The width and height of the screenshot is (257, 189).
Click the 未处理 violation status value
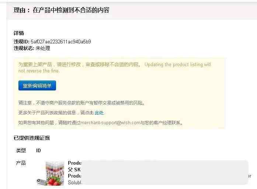pos(43,49)
